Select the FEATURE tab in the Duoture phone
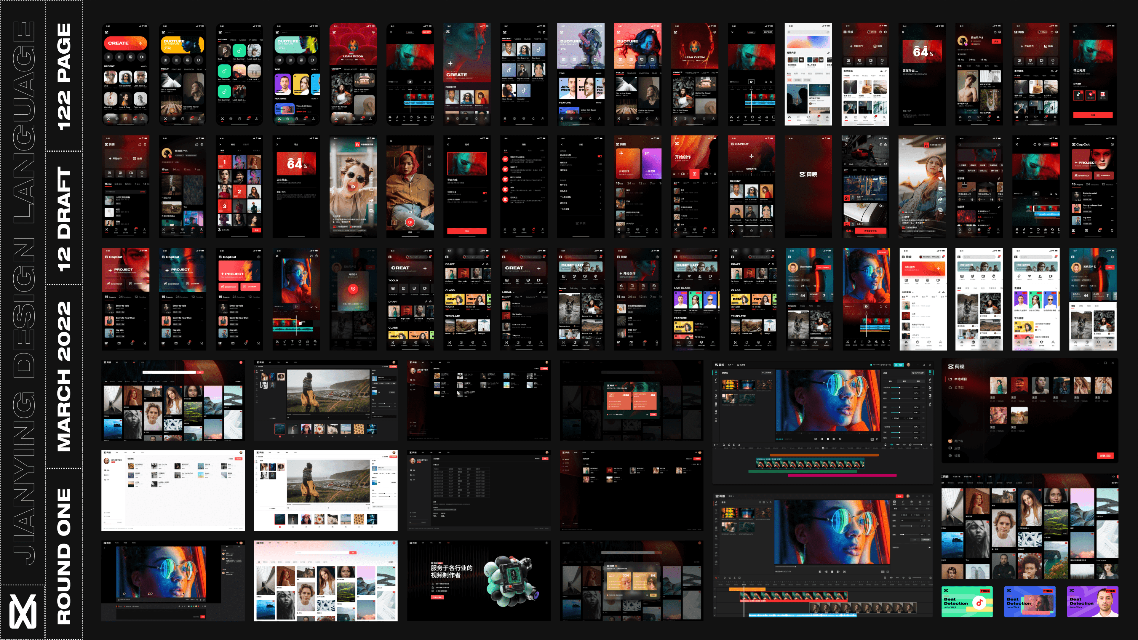This screenshot has width=1138, height=640. [176, 69]
